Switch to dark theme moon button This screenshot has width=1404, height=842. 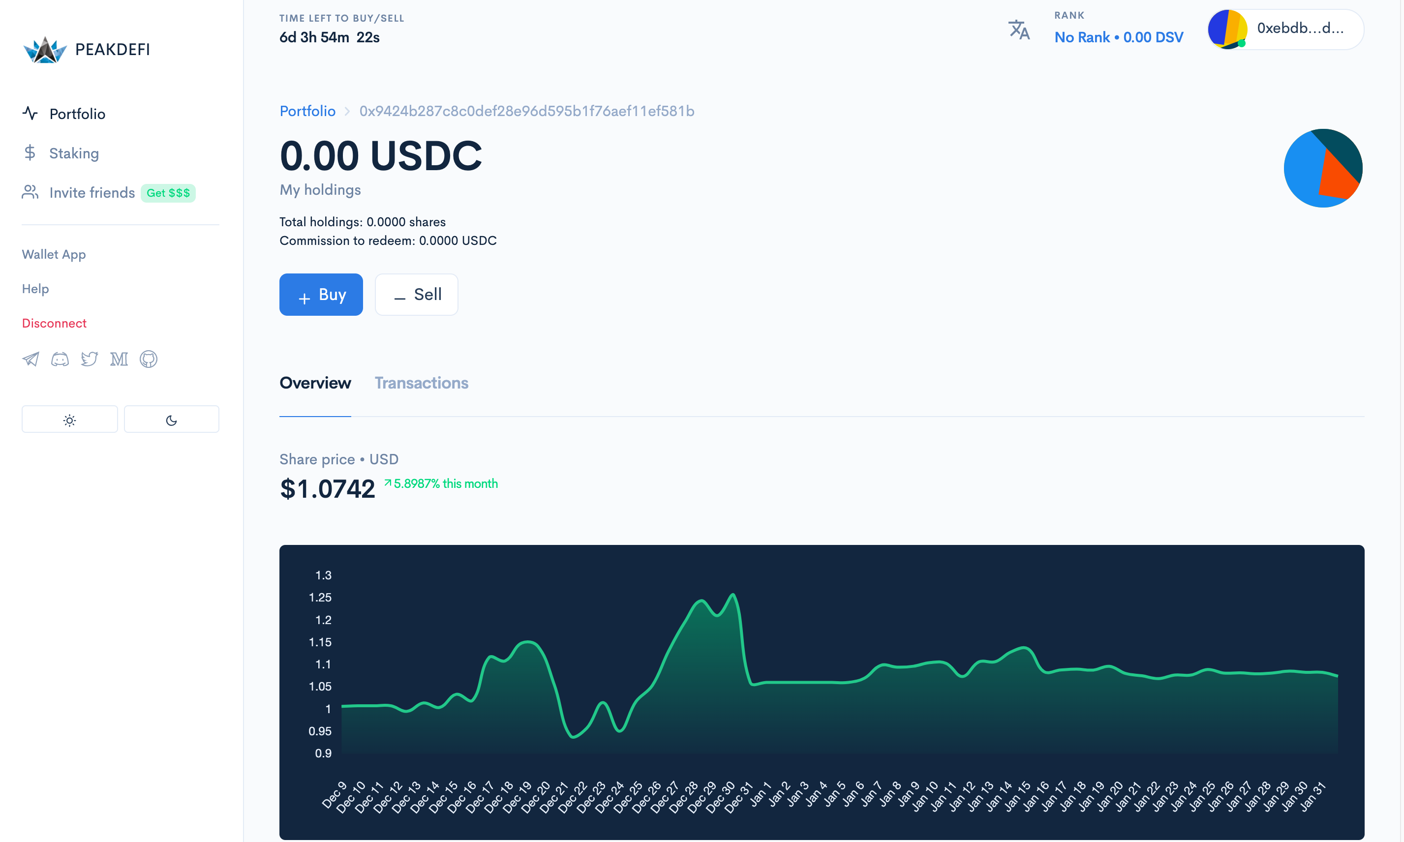(171, 420)
